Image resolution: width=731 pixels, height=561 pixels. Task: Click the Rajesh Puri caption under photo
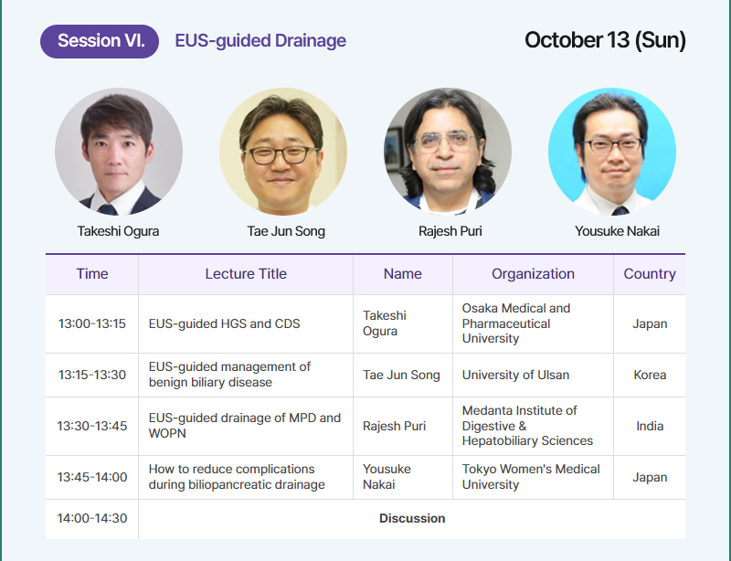pyautogui.click(x=450, y=231)
